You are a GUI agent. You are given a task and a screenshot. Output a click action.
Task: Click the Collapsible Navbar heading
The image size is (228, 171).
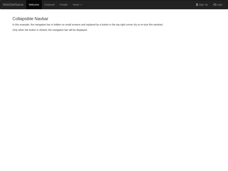[30, 19]
